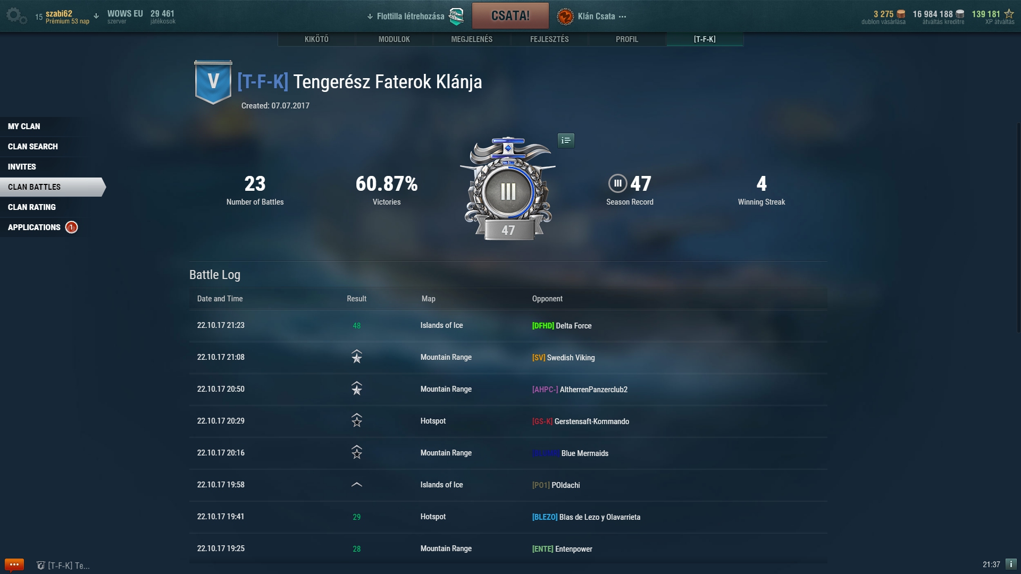Click the page scrollbar on the right edge
The height and width of the screenshot is (574, 1021).
coord(1018,229)
